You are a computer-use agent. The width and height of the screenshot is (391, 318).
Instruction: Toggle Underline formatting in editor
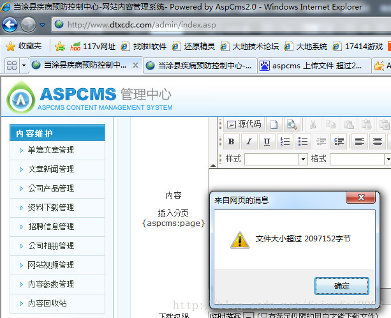tap(267, 142)
